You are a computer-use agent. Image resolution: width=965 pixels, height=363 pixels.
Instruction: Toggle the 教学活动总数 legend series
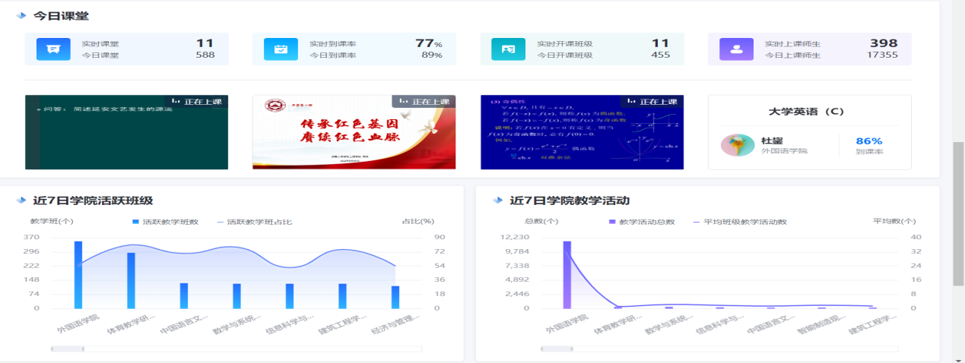click(642, 222)
